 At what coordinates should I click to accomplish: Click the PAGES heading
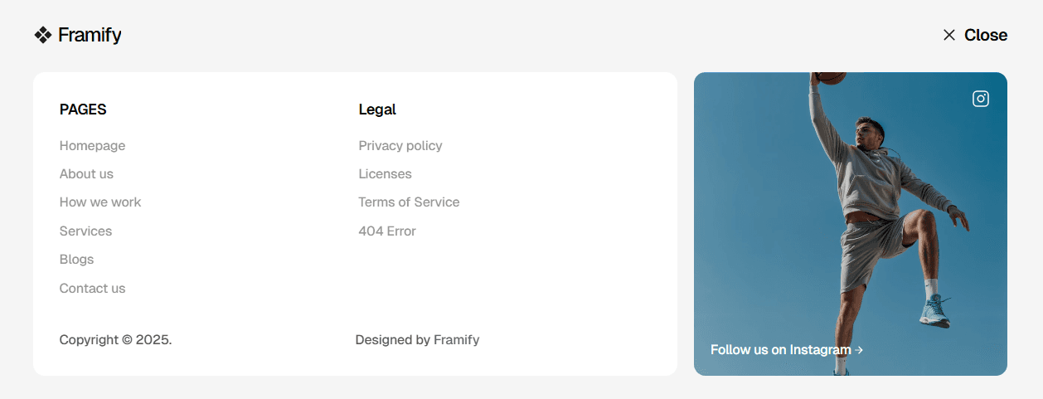point(83,109)
